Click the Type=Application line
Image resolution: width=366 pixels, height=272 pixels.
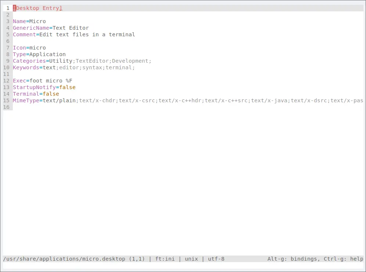(39, 54)
